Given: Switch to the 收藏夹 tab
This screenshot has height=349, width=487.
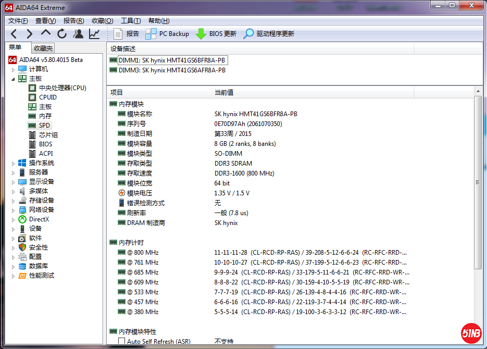Looking at the screenshot, I should click(43, 47).
